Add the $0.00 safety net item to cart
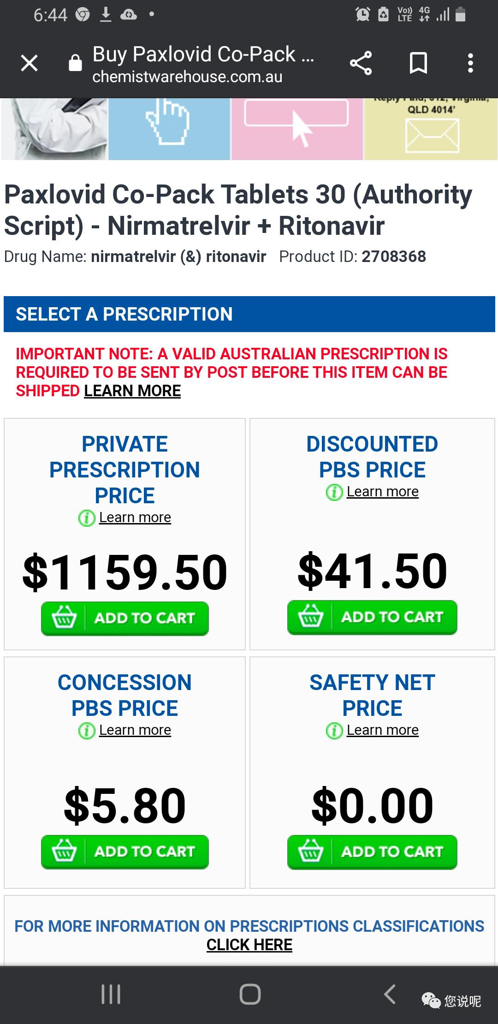 (372, 851)
